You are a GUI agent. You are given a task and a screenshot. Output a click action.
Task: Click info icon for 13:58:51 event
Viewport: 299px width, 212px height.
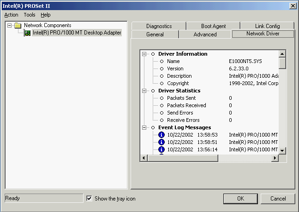[161, 142]
